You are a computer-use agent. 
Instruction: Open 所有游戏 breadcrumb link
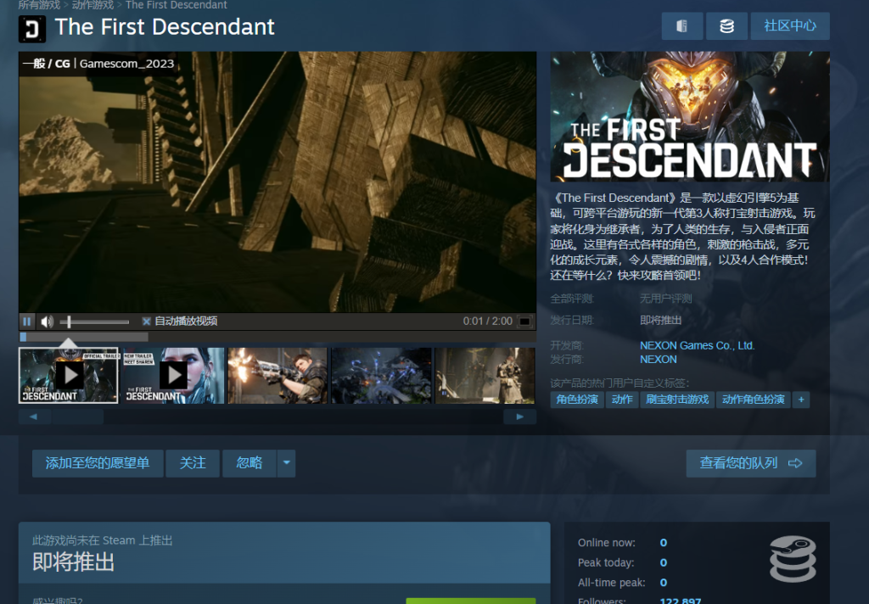39,5
